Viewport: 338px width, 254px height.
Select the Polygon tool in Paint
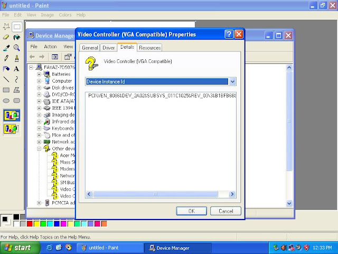(17, 90)
